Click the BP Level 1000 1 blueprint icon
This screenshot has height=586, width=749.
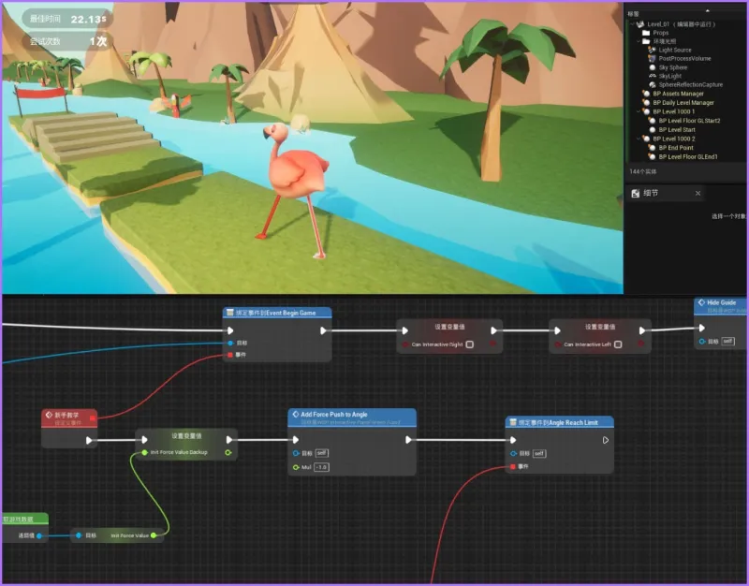point(646,111)
